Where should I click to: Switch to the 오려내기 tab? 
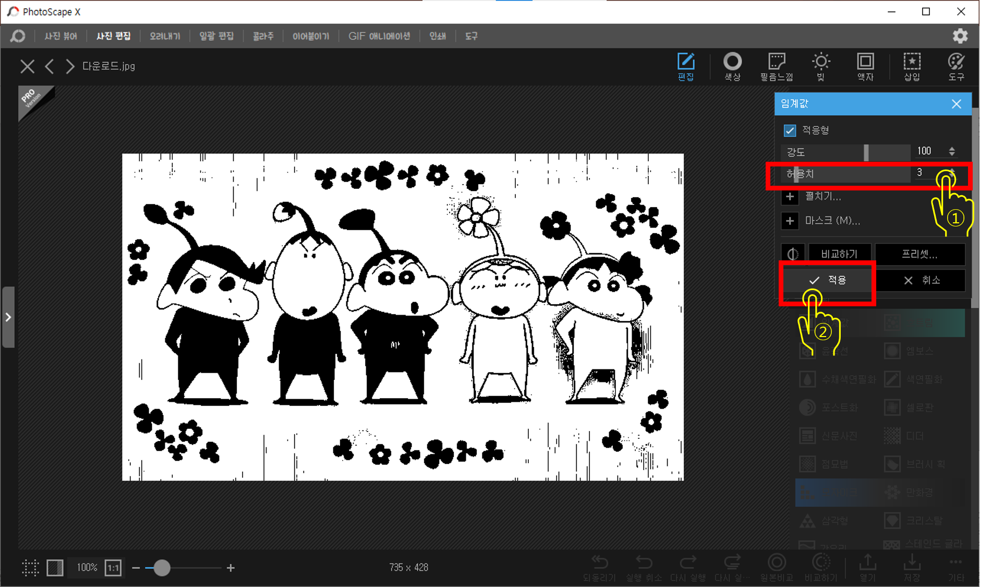click(165, 36)
